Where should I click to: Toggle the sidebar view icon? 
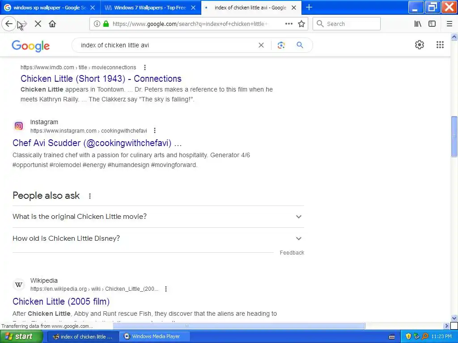[x=432, y=24]
